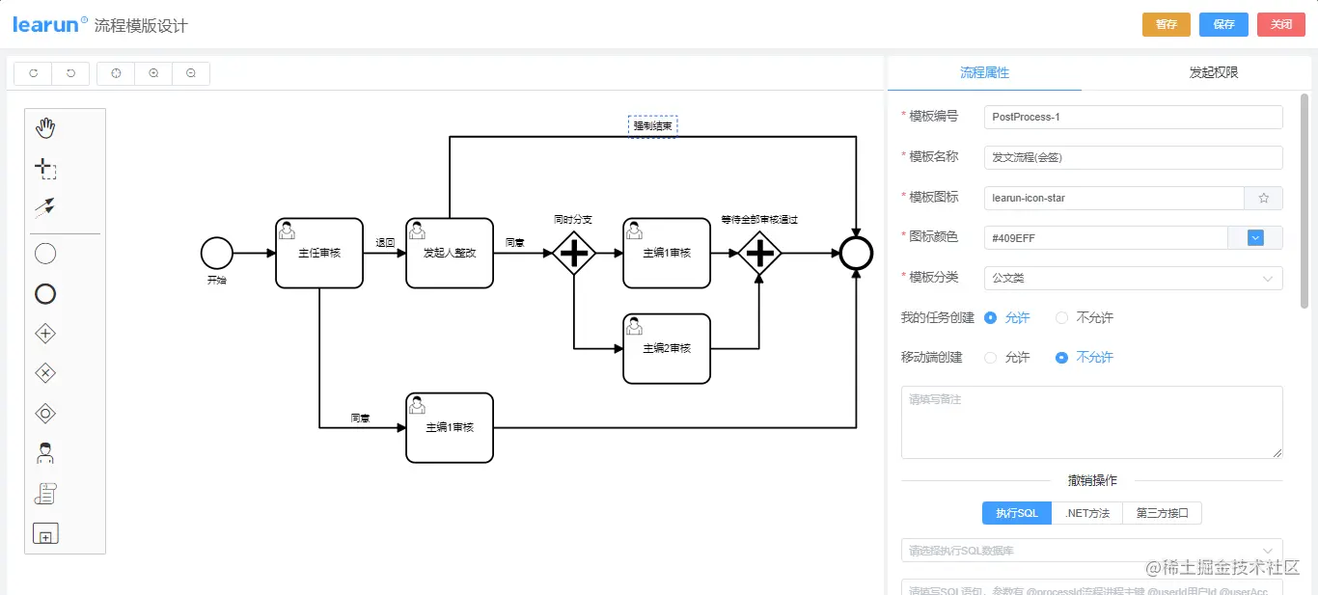Click the star icon beside template icon field
1318x595 pixels.
(x=1264, y=198)
